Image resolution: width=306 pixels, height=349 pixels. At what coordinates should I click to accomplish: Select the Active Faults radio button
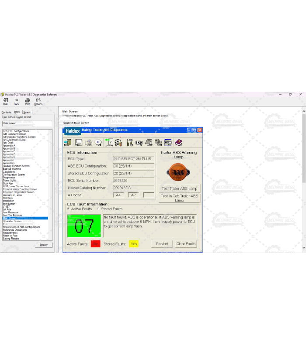[x=69, y=209]
